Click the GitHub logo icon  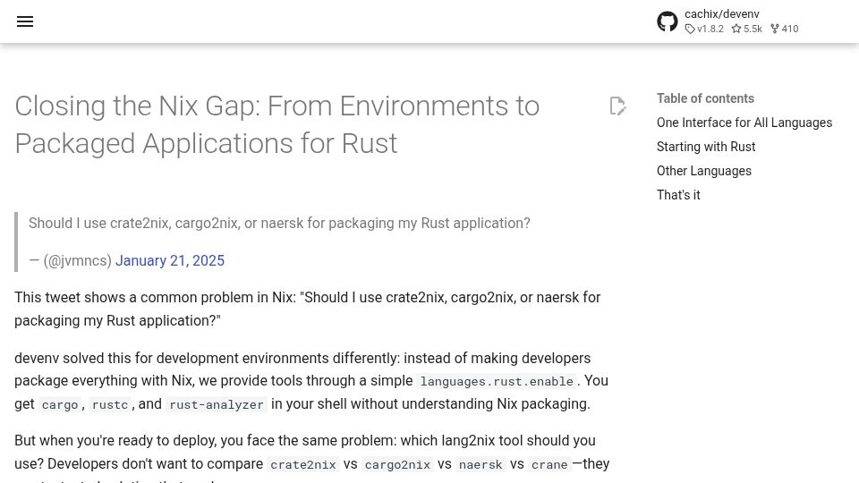[668, 21]
